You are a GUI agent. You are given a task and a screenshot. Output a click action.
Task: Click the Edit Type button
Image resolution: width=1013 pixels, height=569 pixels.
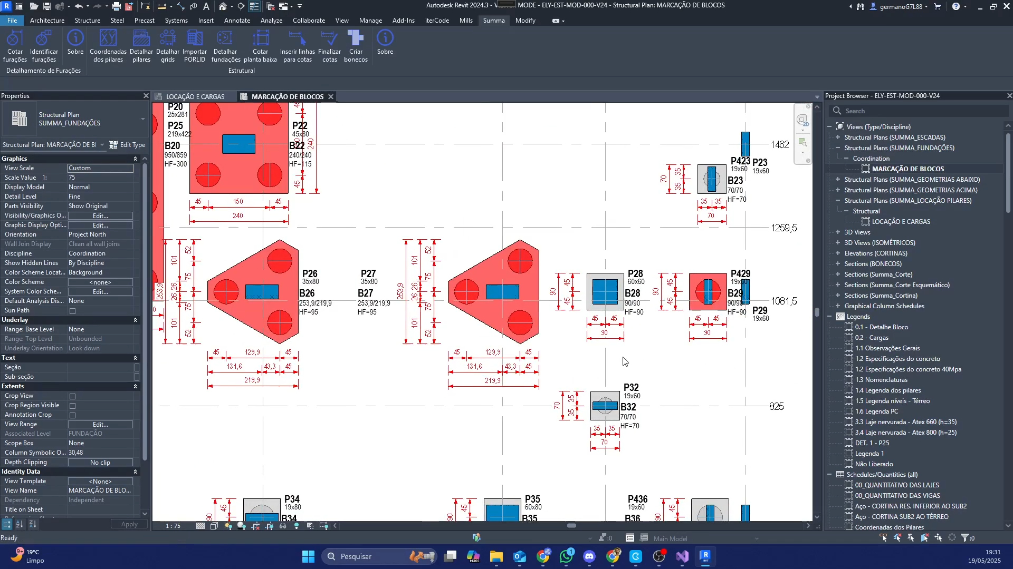(x=127, y=145)
